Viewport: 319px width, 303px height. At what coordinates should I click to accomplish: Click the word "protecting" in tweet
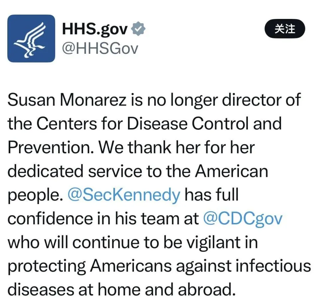[x=47, y=266]
